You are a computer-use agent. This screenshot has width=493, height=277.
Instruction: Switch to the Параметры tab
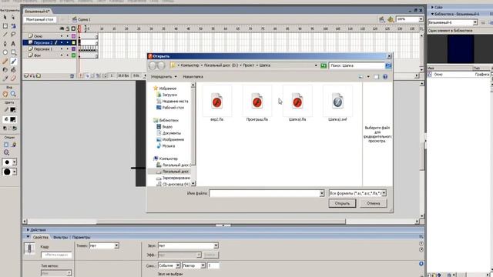(x=81, y=237)
